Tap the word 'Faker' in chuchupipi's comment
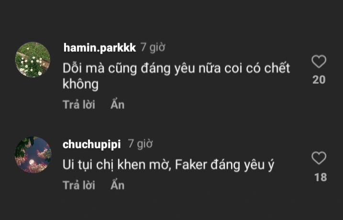This screenshot has width=343, height=220. (191, 165)
